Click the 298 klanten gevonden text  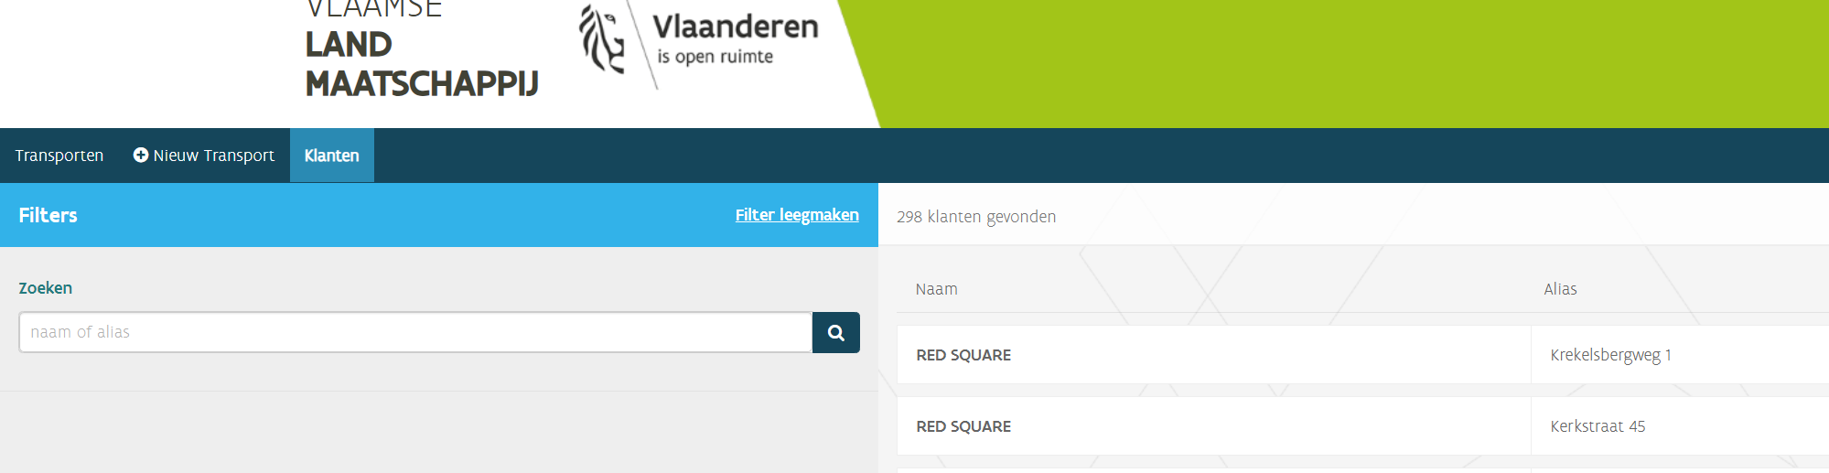pyautogui.click(x=976, y=217)
